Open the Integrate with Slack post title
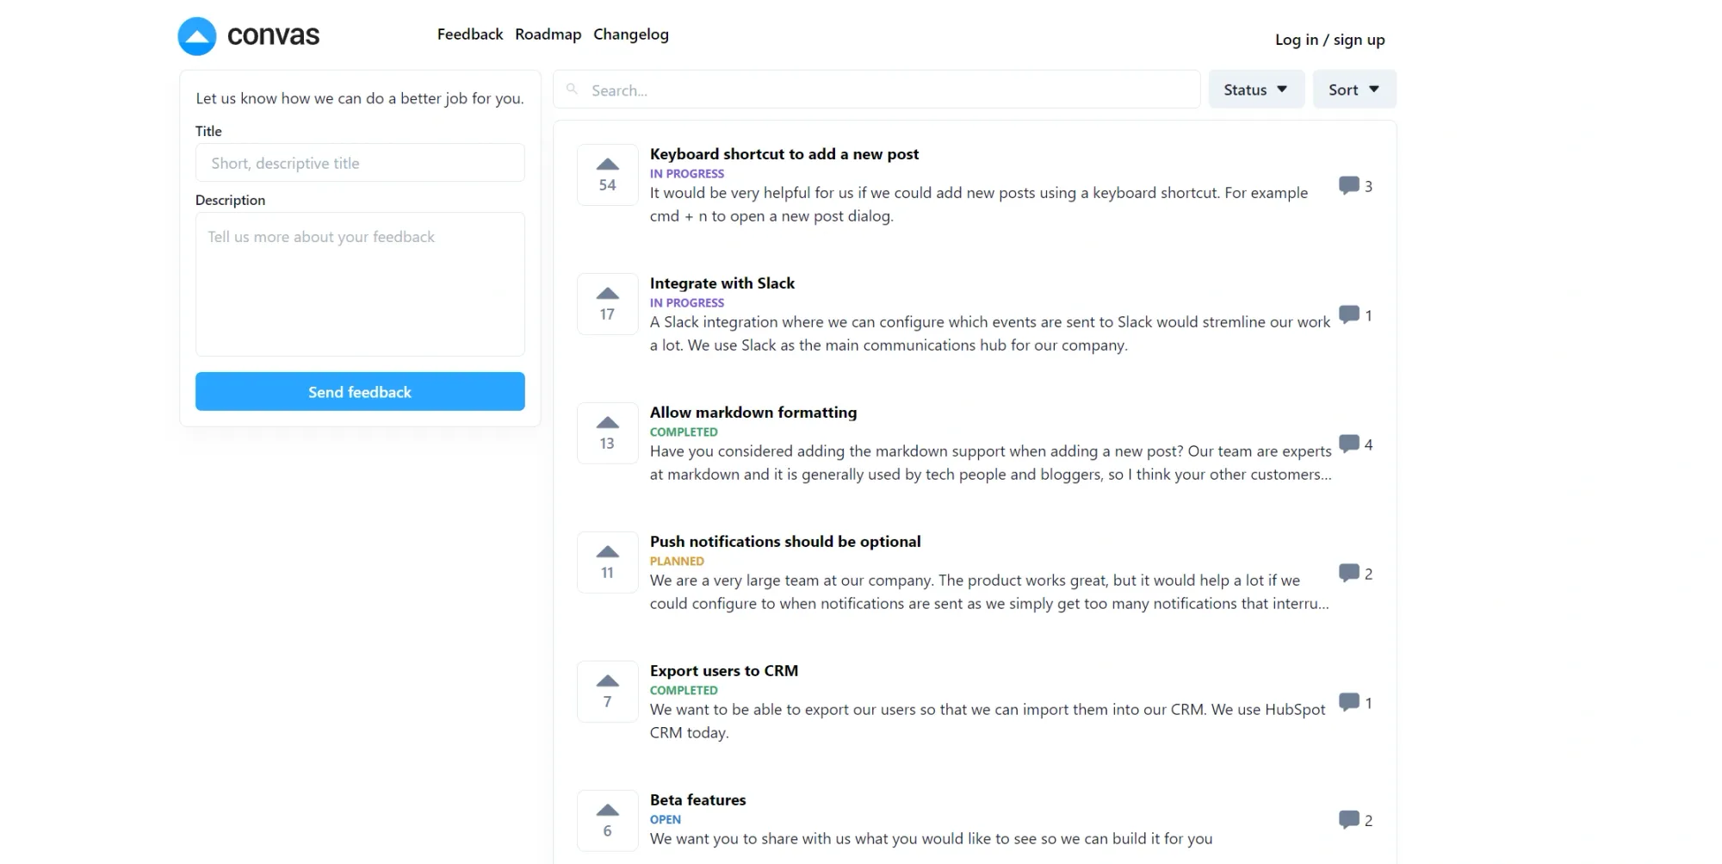 (722, 283)
